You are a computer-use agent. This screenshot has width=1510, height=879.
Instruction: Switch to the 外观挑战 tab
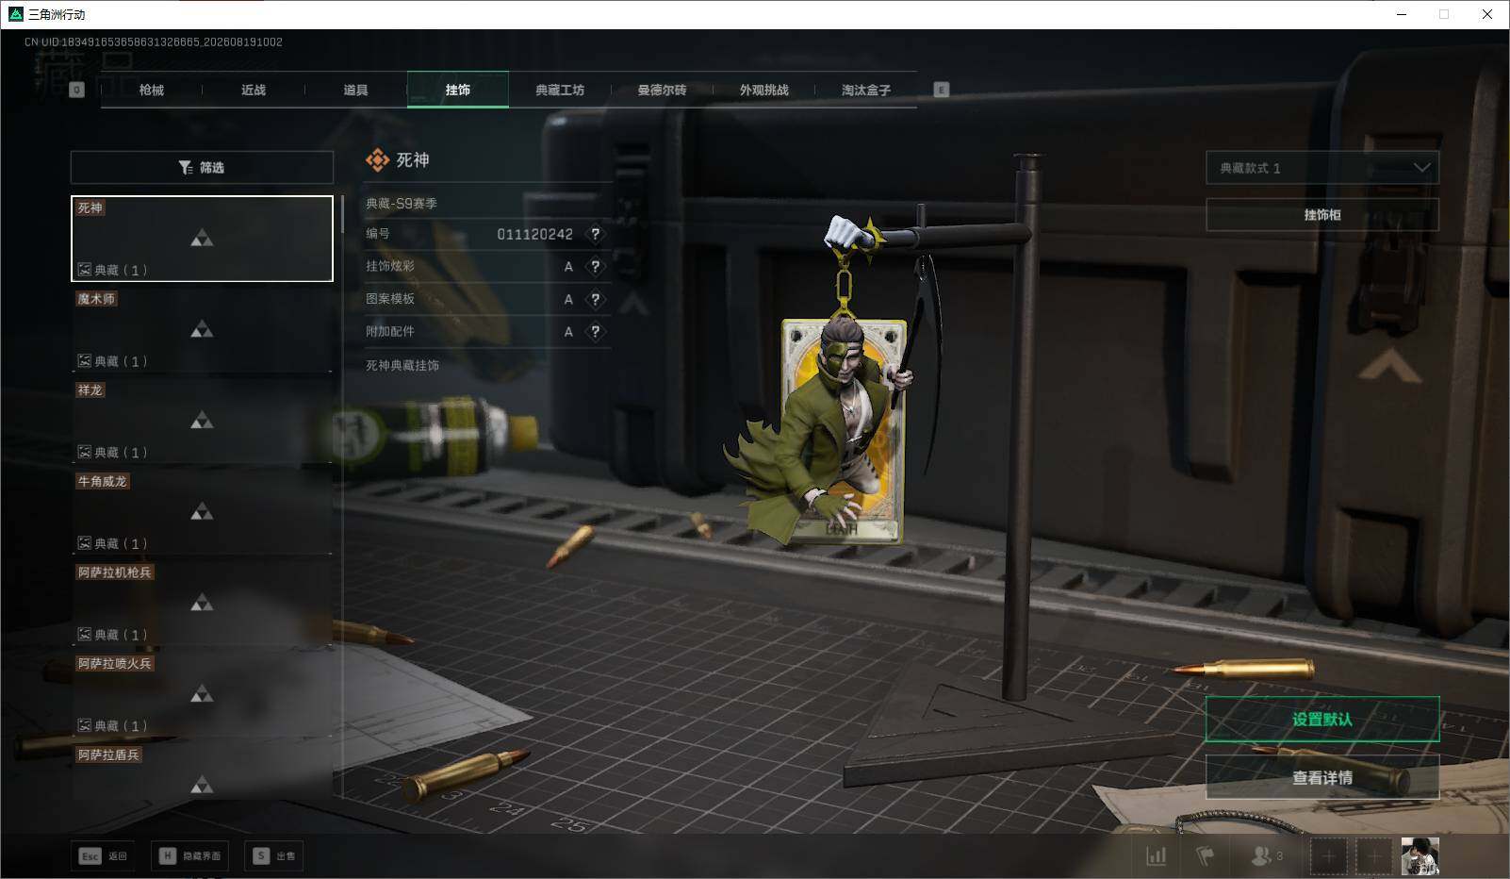764,90
